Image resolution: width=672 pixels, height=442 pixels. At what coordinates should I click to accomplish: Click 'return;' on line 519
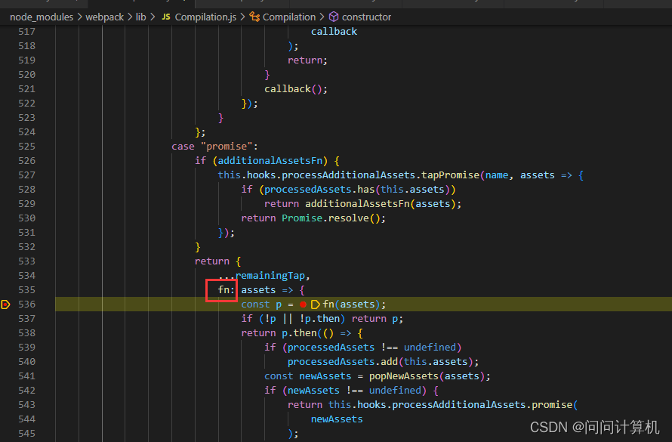[x=308, y=60]
